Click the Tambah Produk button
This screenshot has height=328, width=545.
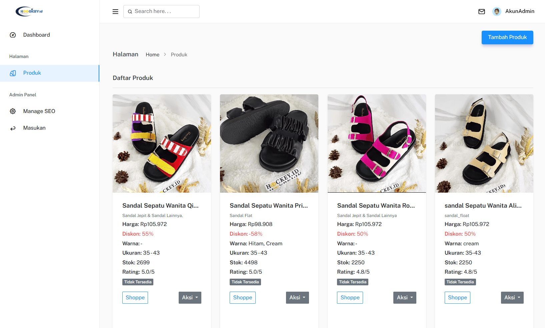pyautogui.click(x=507, y=37)
